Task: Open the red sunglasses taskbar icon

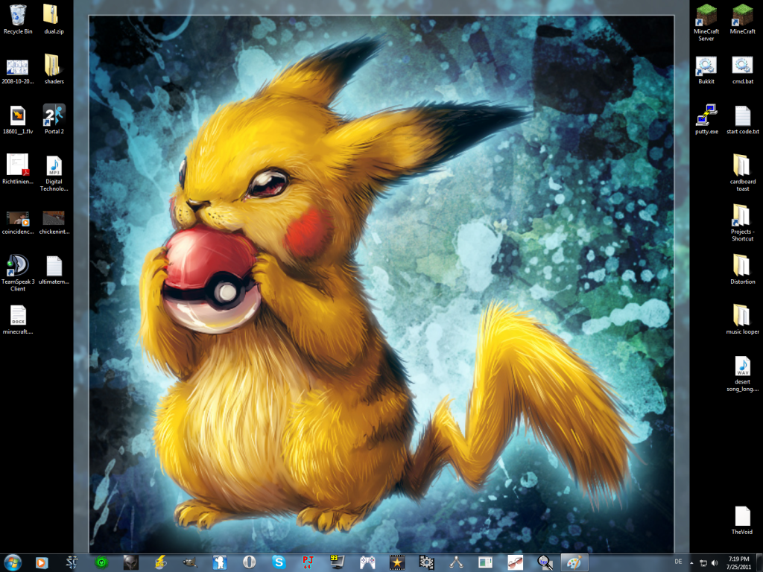Action: 515,563
